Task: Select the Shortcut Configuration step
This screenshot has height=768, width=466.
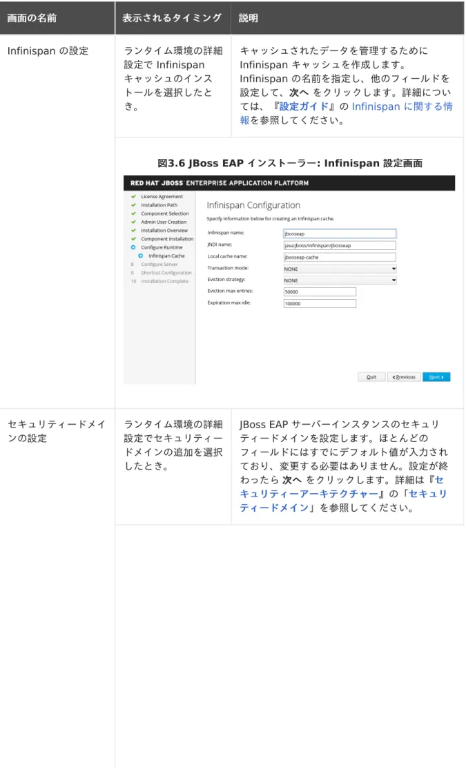Action: tap(166, 273)
